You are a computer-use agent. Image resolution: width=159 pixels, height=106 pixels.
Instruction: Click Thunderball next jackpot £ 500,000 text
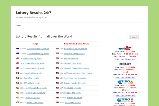click(x=132, y=56)
